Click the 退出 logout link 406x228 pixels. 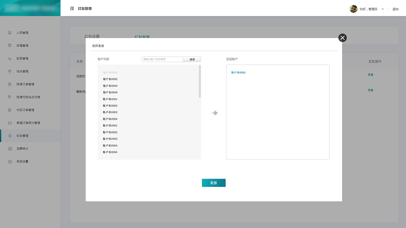[396, 9]
